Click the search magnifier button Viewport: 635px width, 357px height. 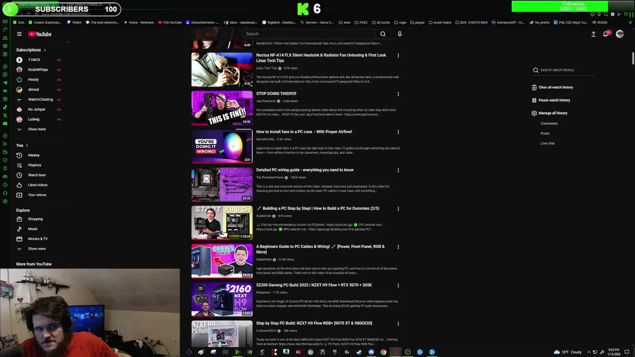pyautogui.click(x=382, y=34)
